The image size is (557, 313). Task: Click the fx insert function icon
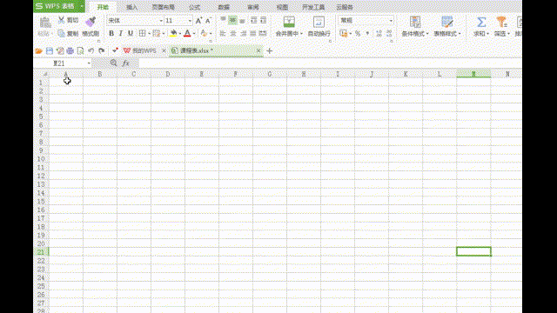tap(125, 63)
